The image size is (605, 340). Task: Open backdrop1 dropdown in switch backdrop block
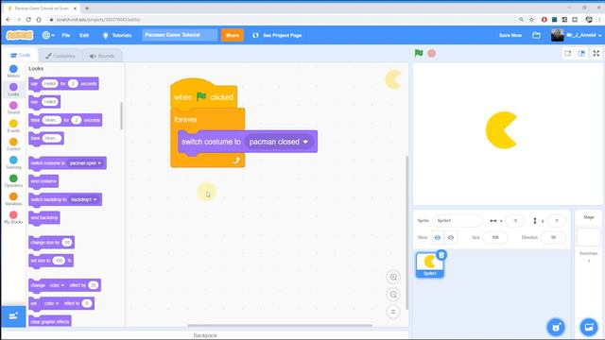tap(84, 199)
